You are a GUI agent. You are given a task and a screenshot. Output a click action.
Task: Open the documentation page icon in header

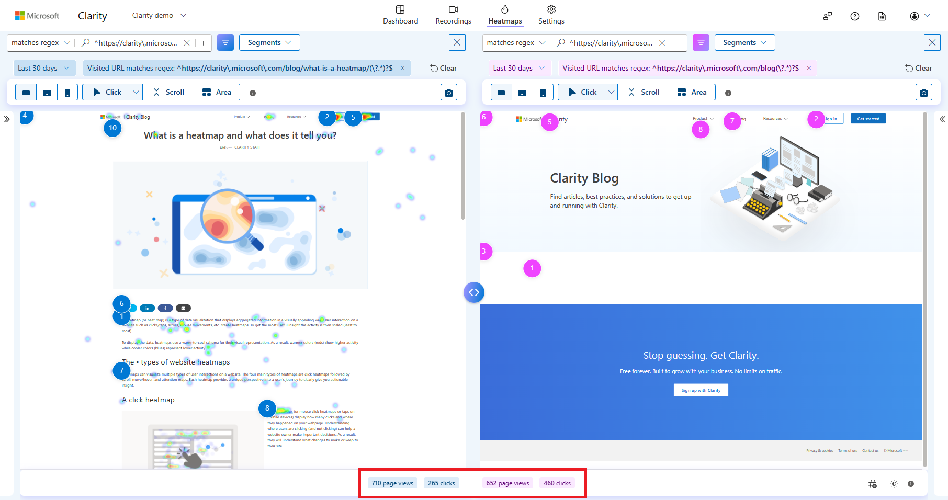click(x=882, y=16)
